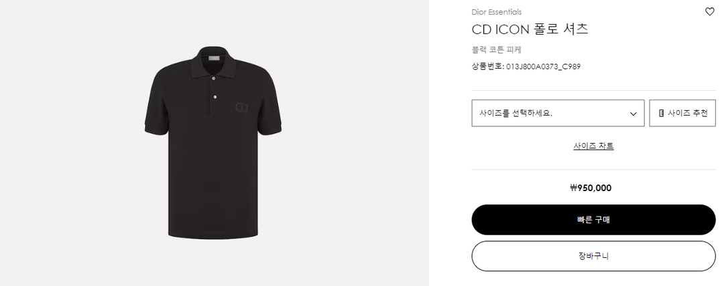Add the polo to wishlist with heart icon
The height and width of the screenshot is (286, 724).
(710, 11)
